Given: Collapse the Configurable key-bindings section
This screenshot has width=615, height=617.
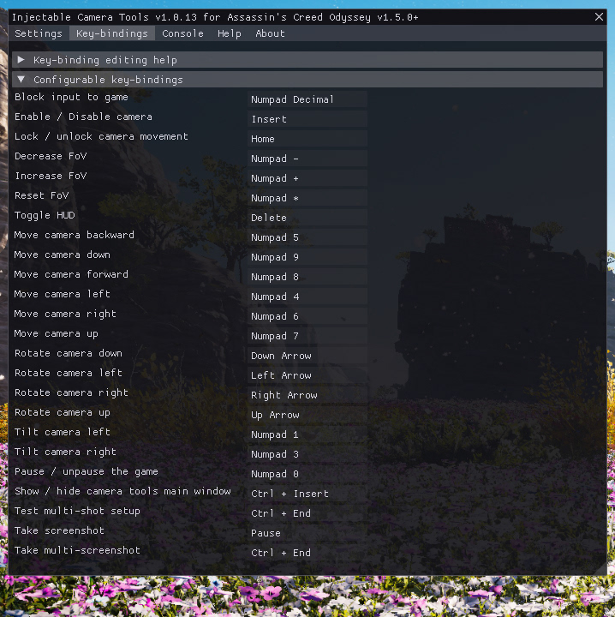Looking at the screenshot, I should pos(307,80).
